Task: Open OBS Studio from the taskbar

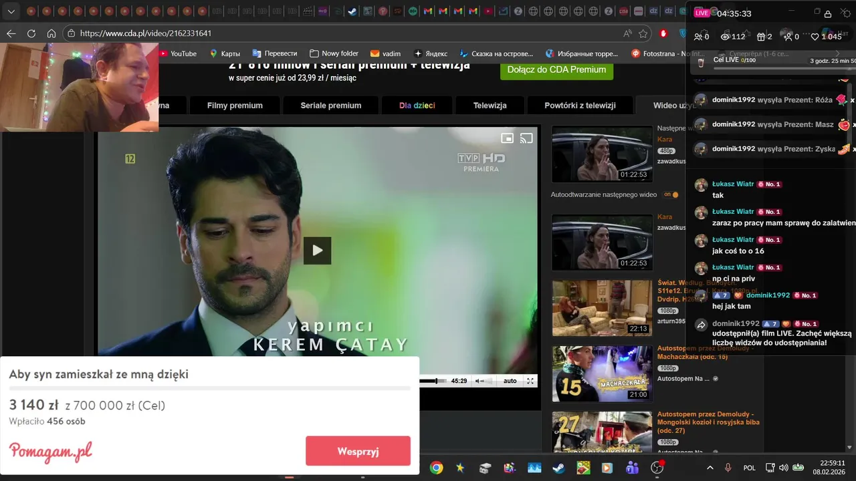Action: [657, 468]
